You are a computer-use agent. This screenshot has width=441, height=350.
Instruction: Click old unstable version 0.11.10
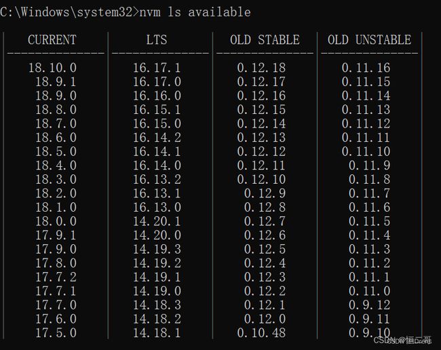pyautogui.click(x=366, y=151)
